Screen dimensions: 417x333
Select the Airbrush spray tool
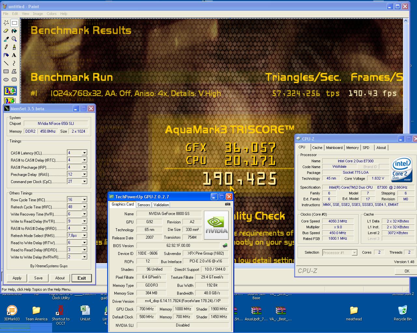click(6, 55)
